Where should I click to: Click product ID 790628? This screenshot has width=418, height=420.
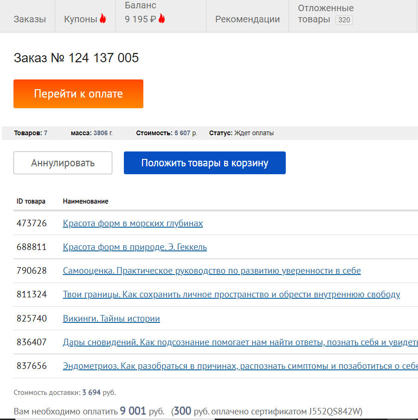click(32, 270)
